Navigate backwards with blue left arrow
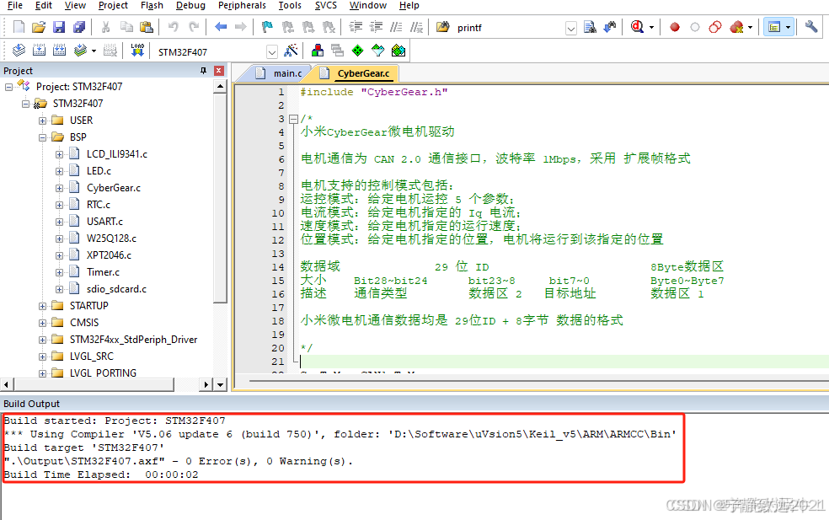 [x=221, y=27]
